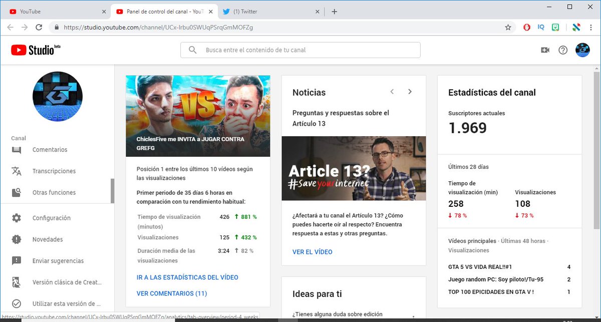This screenshot has height=322, width=601.
Task: Click VER EL VÍDEO link
Action: [x=313, y=252]
